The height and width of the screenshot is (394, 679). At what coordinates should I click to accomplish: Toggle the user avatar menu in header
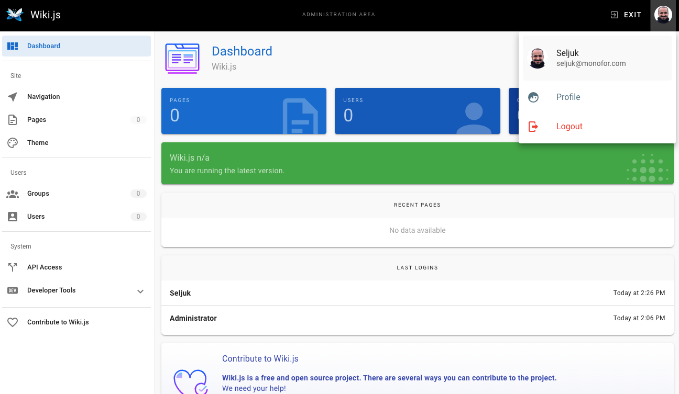point(663,15)
